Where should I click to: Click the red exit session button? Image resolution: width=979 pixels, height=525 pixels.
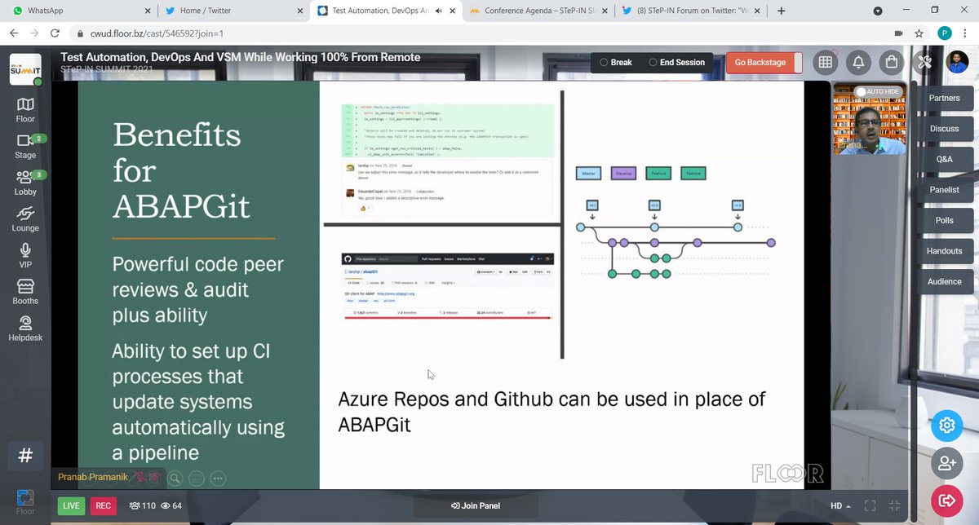click(x=947, y=500)
